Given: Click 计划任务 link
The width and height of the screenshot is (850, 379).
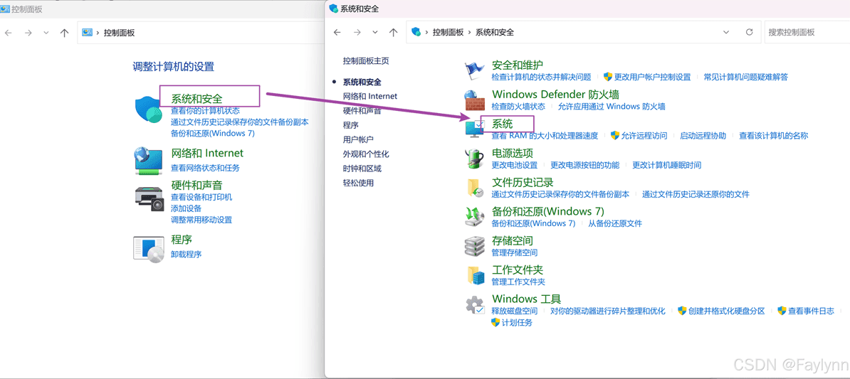Looking at the screenshot, I should point(517,323).
